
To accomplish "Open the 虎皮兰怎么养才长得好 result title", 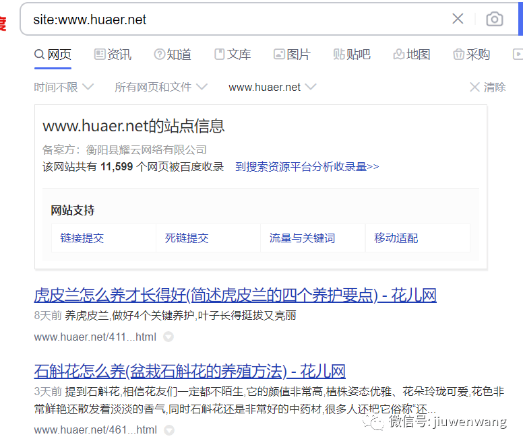I will 235,295.
